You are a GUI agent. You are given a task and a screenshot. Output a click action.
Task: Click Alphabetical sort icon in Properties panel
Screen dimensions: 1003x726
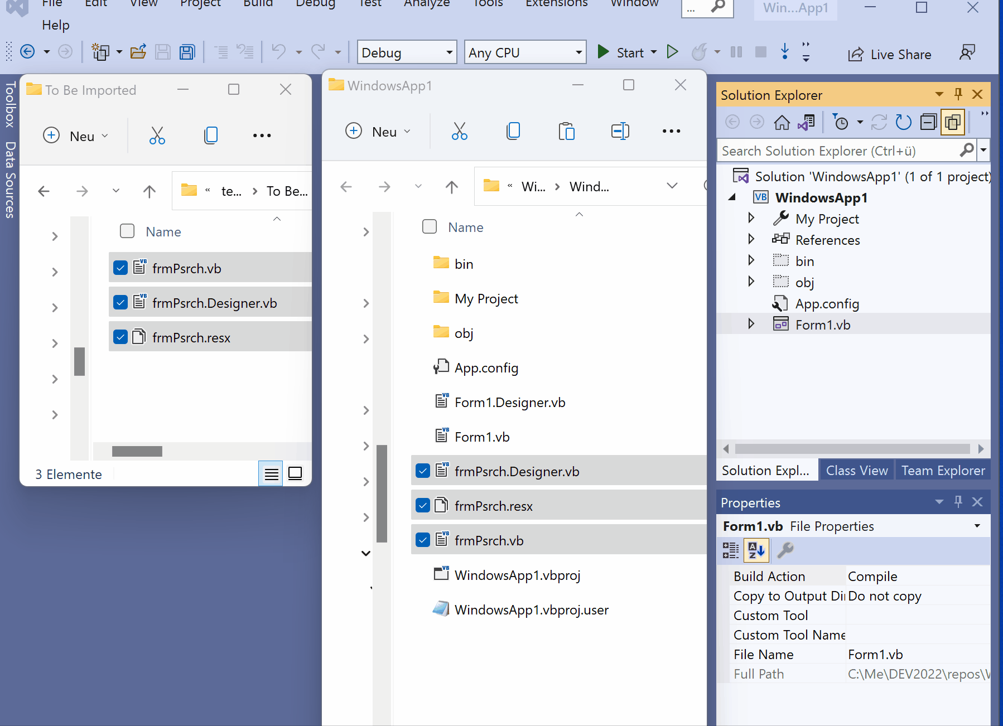(756, 550)
